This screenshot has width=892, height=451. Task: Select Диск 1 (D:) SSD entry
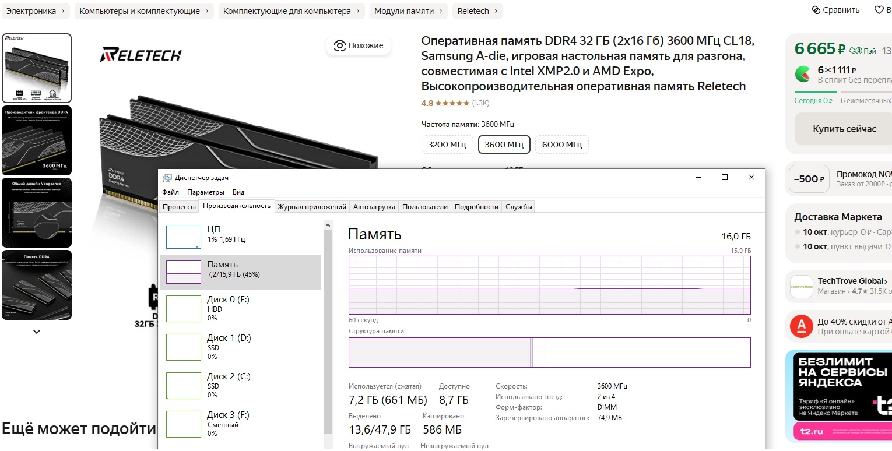tap(241, 347)
